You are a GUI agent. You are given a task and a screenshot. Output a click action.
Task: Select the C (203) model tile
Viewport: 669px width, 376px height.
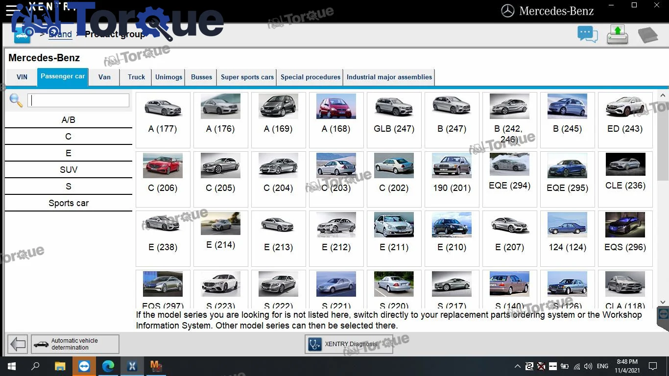click(336, 179)
